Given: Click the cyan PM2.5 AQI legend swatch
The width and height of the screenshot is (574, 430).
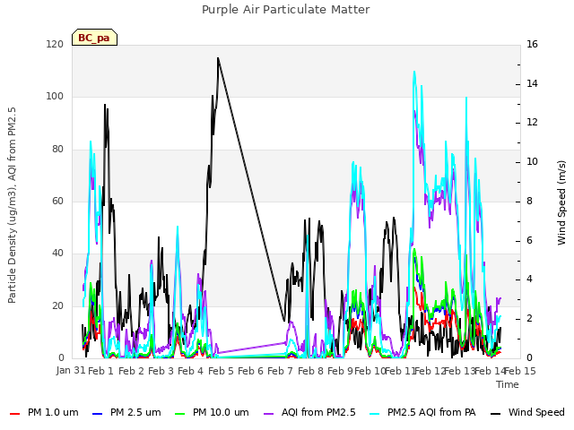Looking at the screenshot, I should [375, 413].
